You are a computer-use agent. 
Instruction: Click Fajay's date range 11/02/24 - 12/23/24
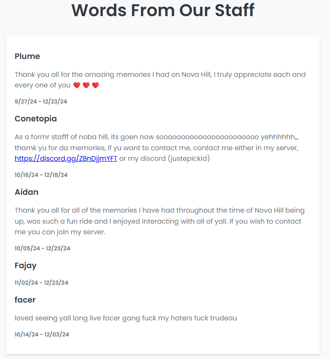[x=41, y=283]
